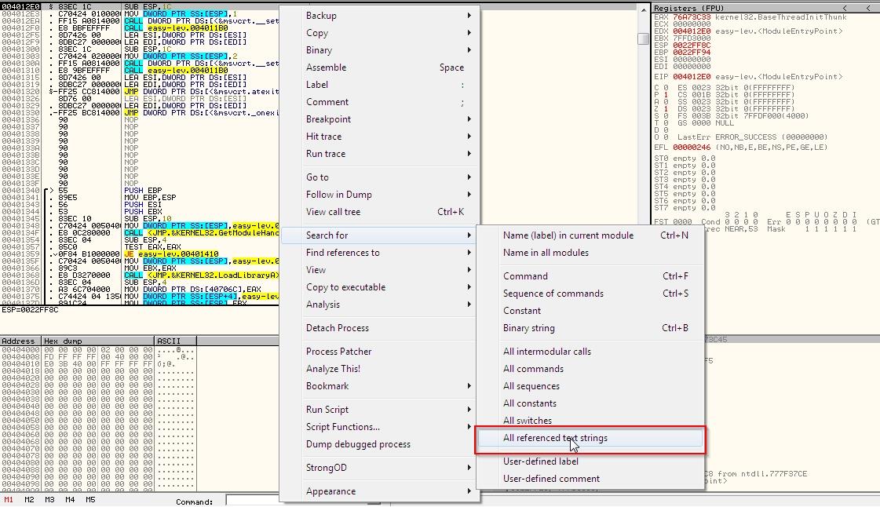Screen dimensions: 880x507
Task: Search for User-defined label
Action: (590, 461)
